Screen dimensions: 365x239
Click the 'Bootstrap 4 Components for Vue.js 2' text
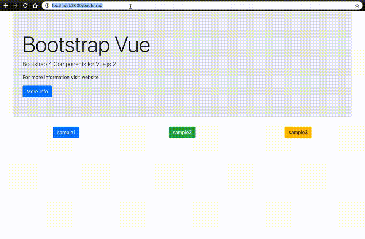click(x=69, y=64)
